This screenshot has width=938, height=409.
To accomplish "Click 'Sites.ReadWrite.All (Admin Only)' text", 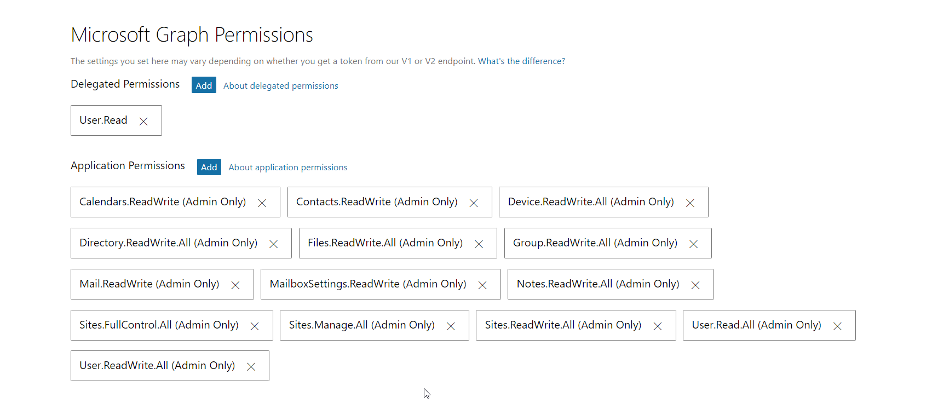I will click(563, 325).
